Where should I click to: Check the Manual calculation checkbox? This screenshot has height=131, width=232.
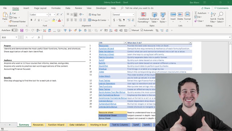(x=130, y=30)
